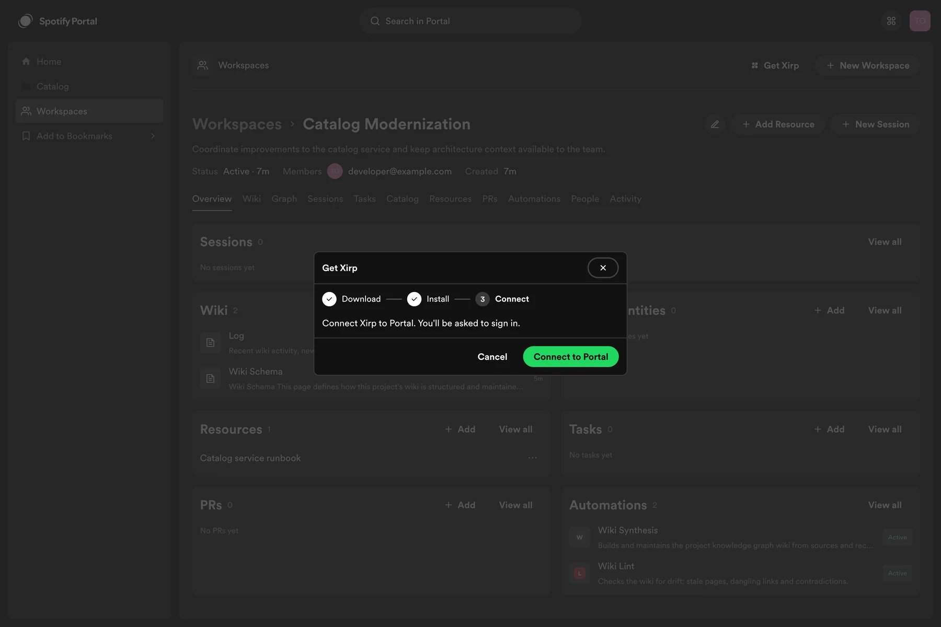Switch to the Catalog tab
The height and width of the screenshot is (627, 941).
[403, 199]
